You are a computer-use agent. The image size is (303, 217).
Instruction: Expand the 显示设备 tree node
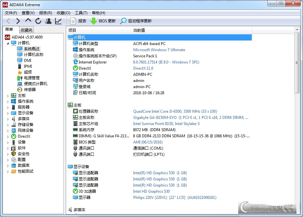pyautogui.click(x=8, y=113)
